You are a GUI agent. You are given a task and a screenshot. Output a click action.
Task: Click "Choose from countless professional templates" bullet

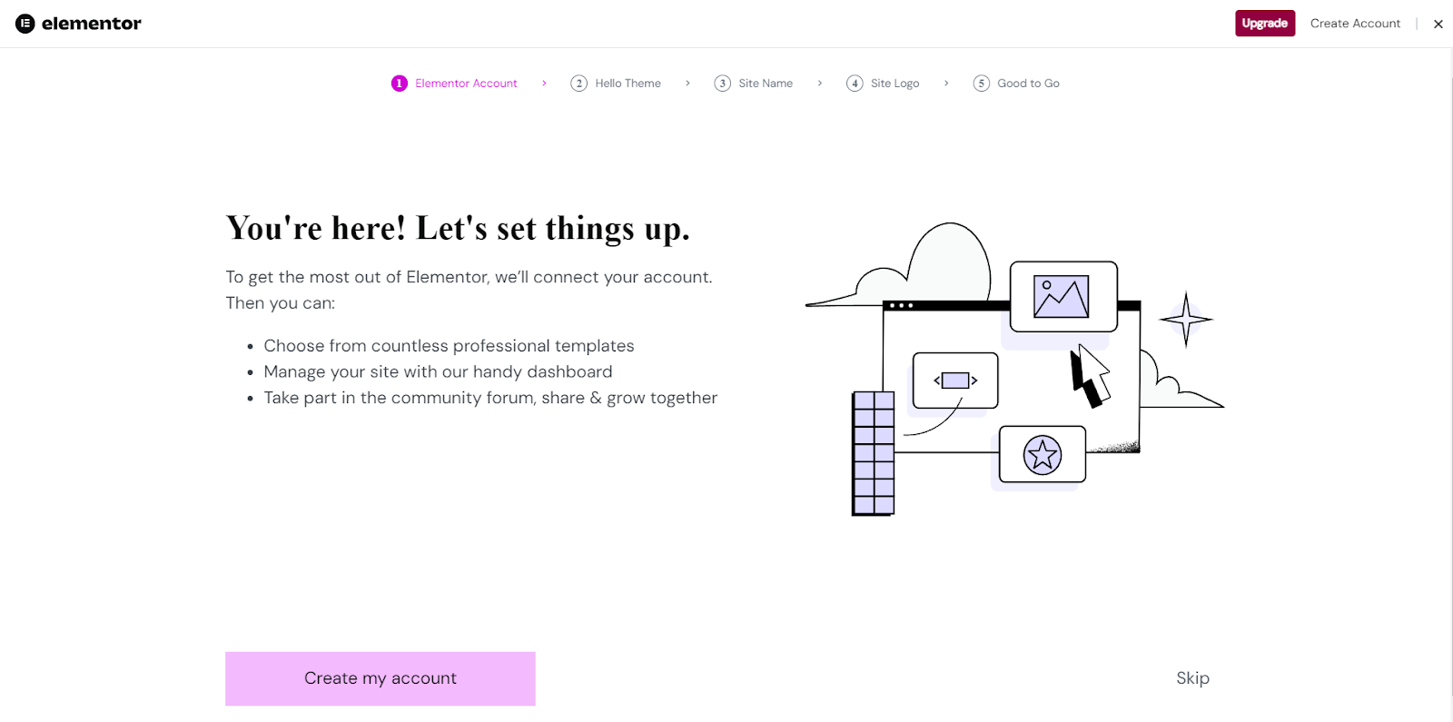(449, 346)
